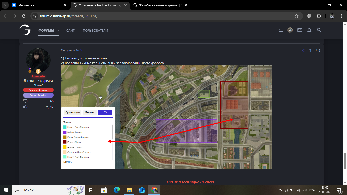Open the САЙТ menu item
This screenshot has width=347, height=195.
[x=70, y=30]
